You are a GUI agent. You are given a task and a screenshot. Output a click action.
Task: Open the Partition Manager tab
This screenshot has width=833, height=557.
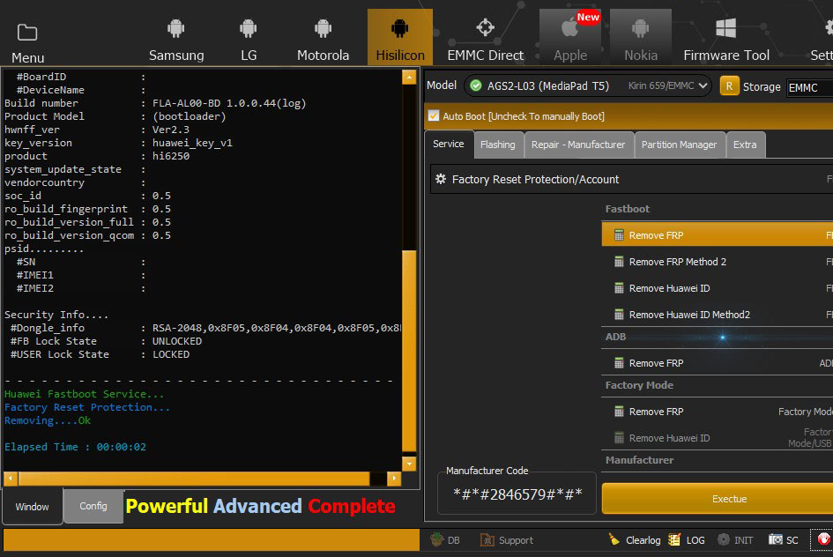[x=679, y=145]
